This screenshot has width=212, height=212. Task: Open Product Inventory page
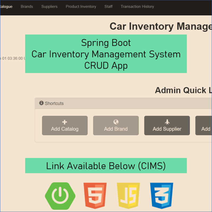pyautogui.click(x=81, y=7)
